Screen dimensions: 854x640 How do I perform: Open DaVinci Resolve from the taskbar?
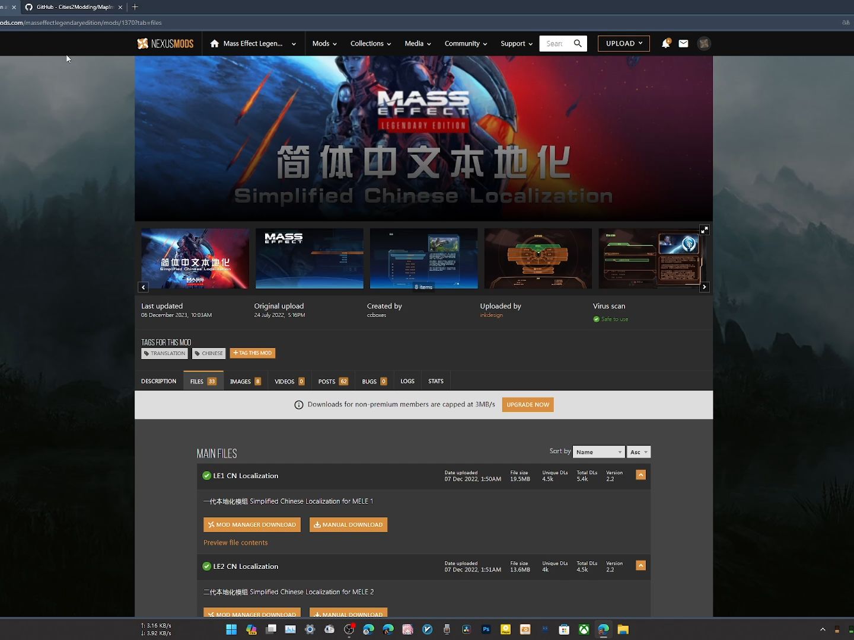click(x=467, y=629)
